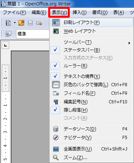Viewport: 134px width, 163px height.
Task: Select ズーム(Z)... entry
Action: coord(92,158)
